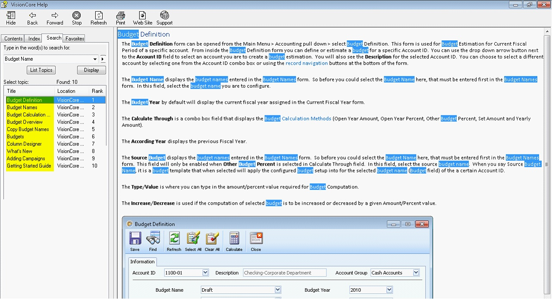Open the Favorites tab
The height and width of the screenshot is (299, 552).
(75, 39)
